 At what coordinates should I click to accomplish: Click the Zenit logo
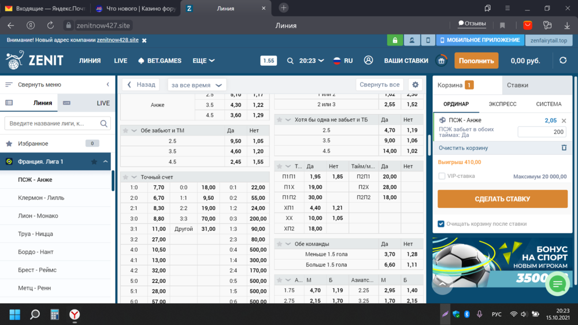[x=35, y=61]
